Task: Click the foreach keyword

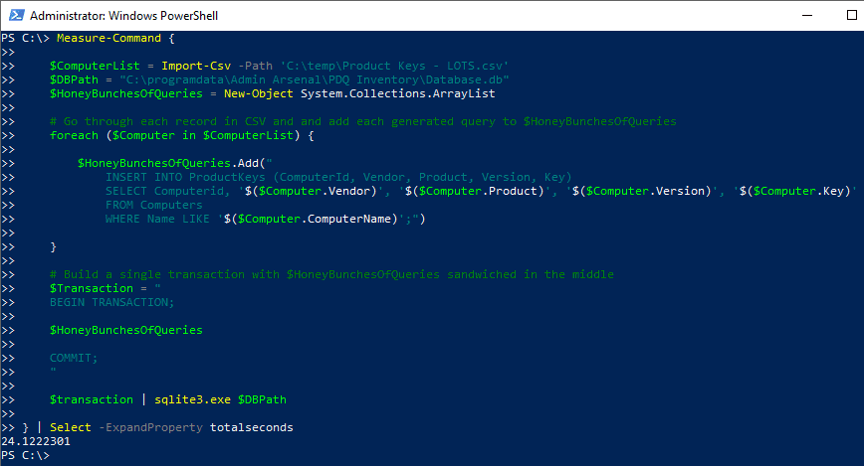Action: click(x=74, y=135)
